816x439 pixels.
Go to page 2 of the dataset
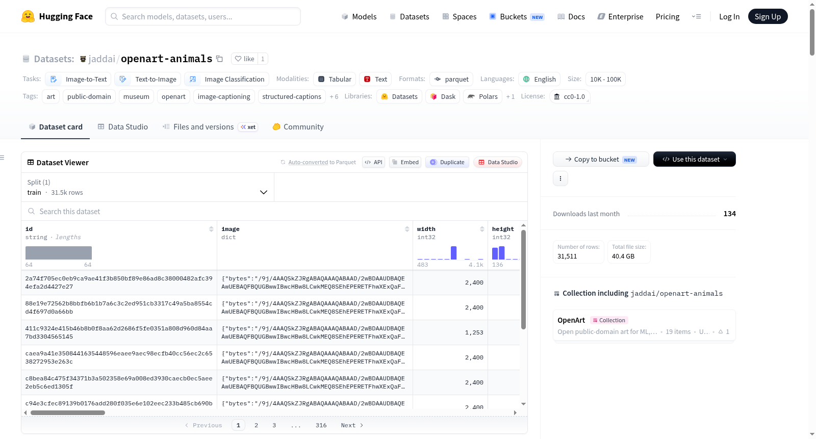point(256,425)
